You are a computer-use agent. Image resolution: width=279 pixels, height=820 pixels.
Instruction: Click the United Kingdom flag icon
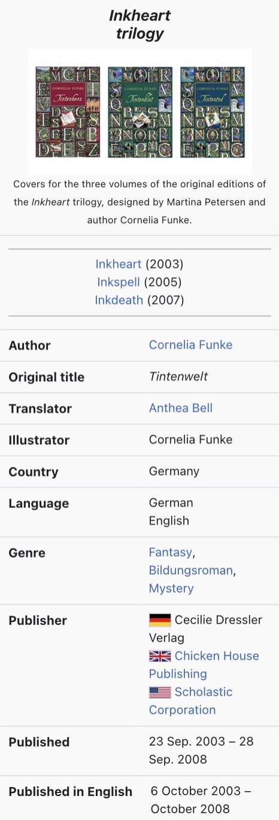pos(160,656)
